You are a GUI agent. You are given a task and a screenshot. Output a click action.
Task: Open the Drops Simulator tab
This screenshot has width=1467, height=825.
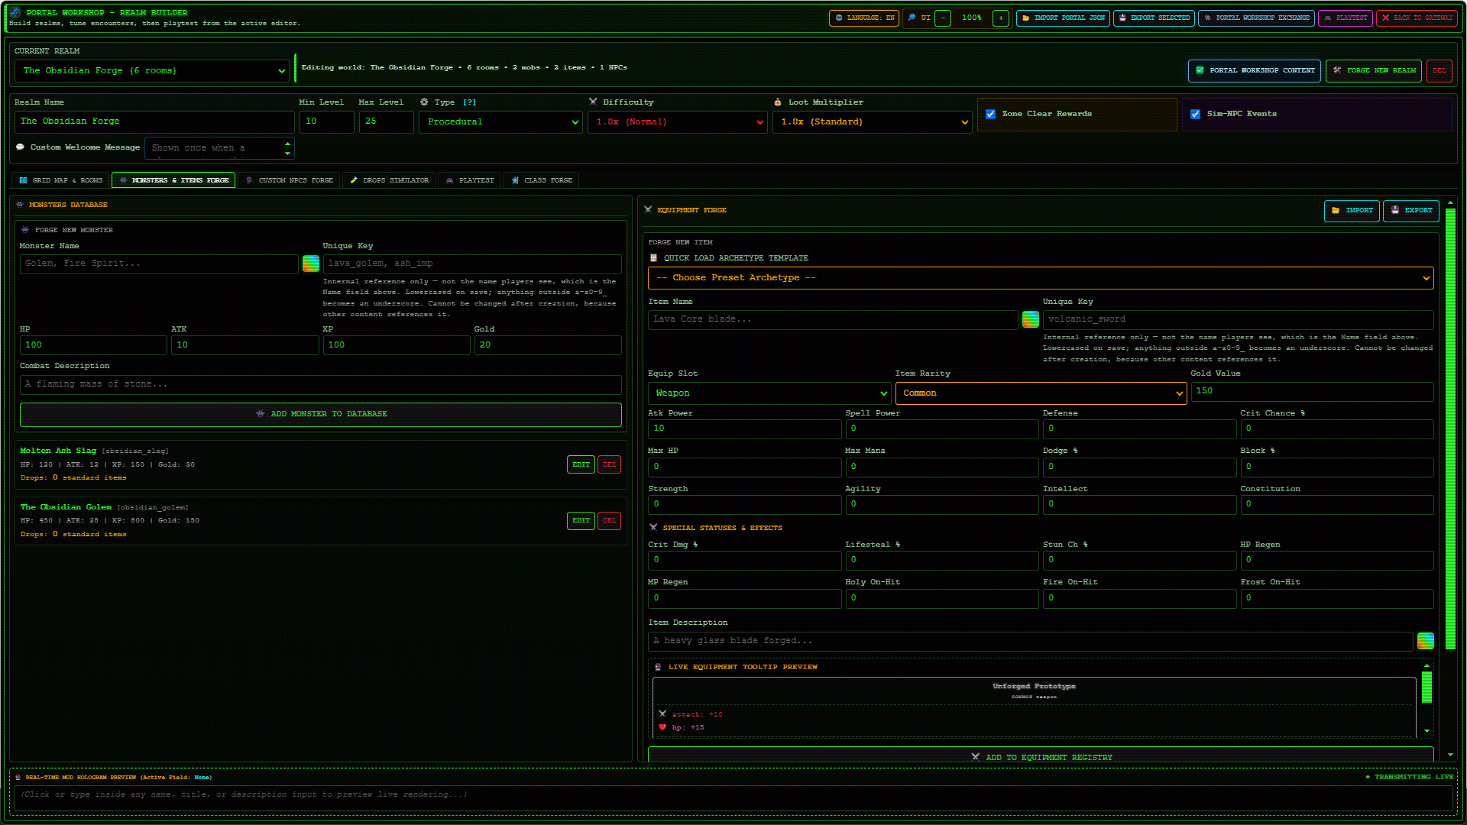pyautogui.click(x=390, y=180)
